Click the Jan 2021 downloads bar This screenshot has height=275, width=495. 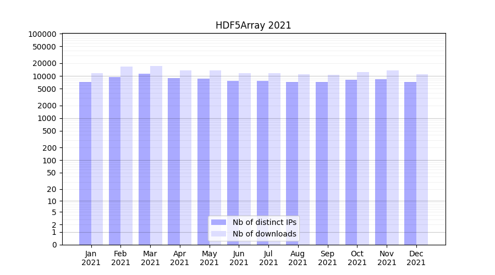97,159
